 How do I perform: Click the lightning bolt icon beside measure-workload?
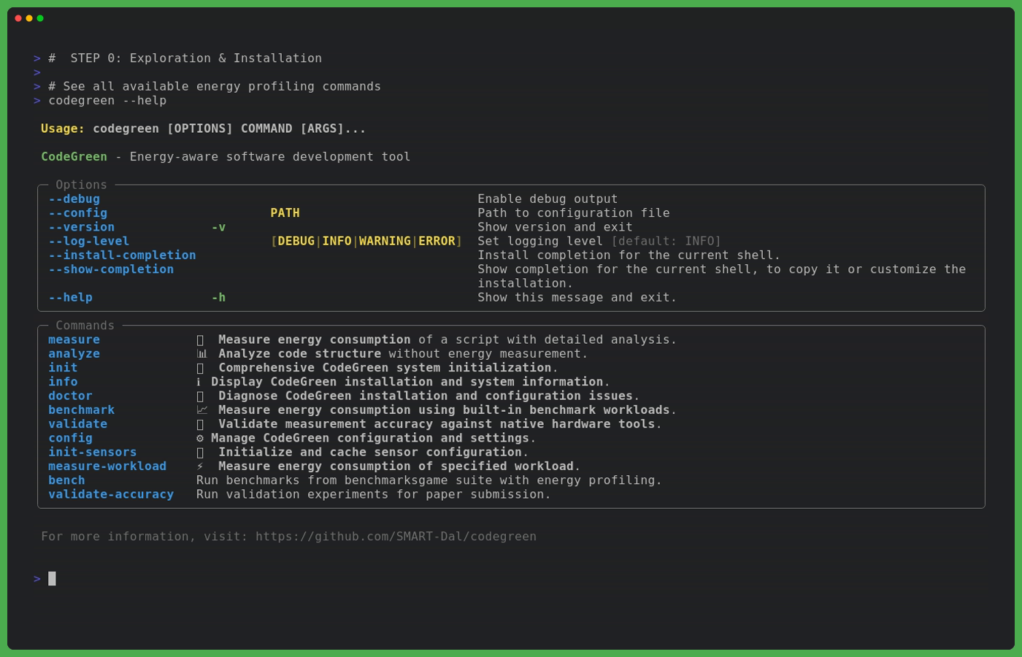(x=200, y=466)
